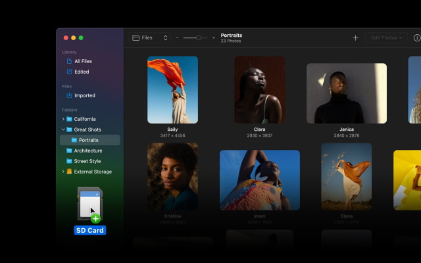Viewport: 421px width, 263px height.
Task: Select the Saily photo thumbnail
Action: (x=172, y=90)
